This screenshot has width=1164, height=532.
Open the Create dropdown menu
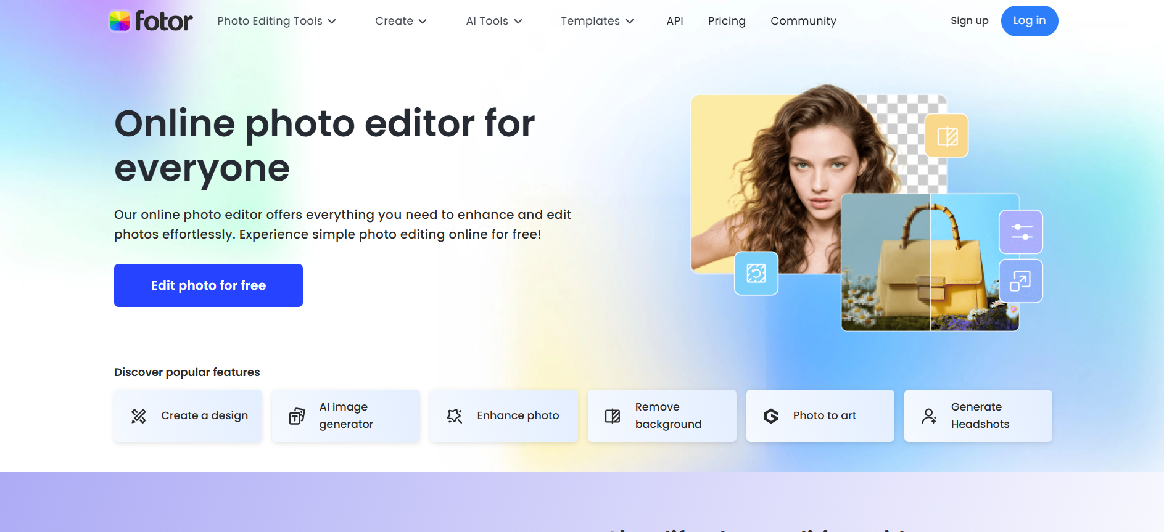pos(400,21)
